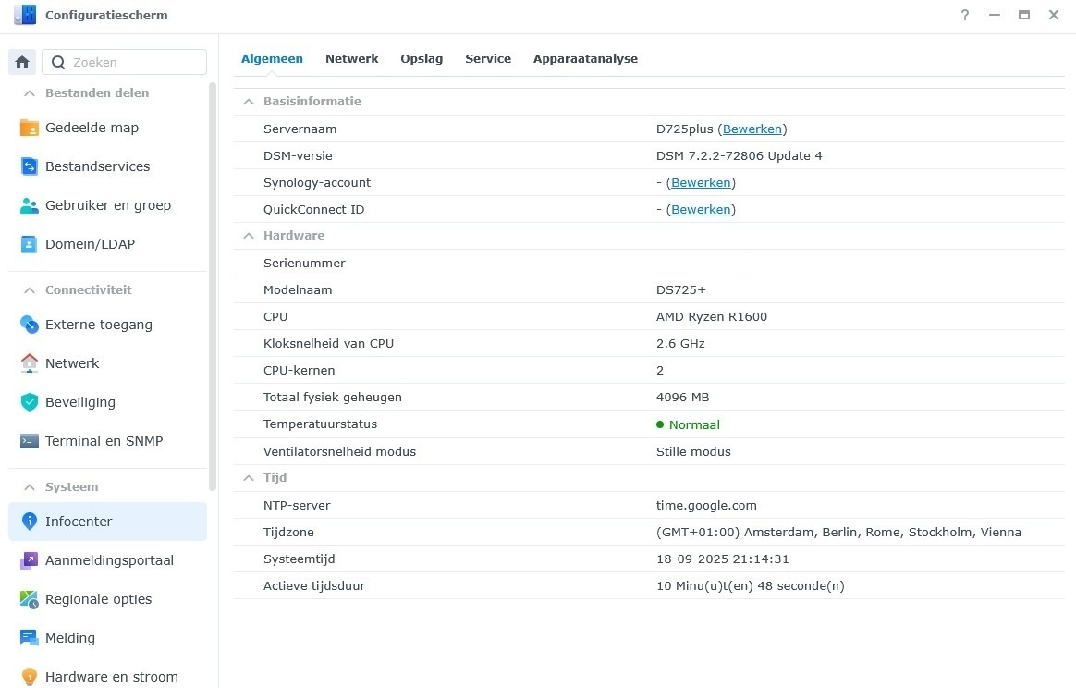Open Terminal en SNMP icon
This screenshot has height=688, width=1076.
tap(29, 441)
